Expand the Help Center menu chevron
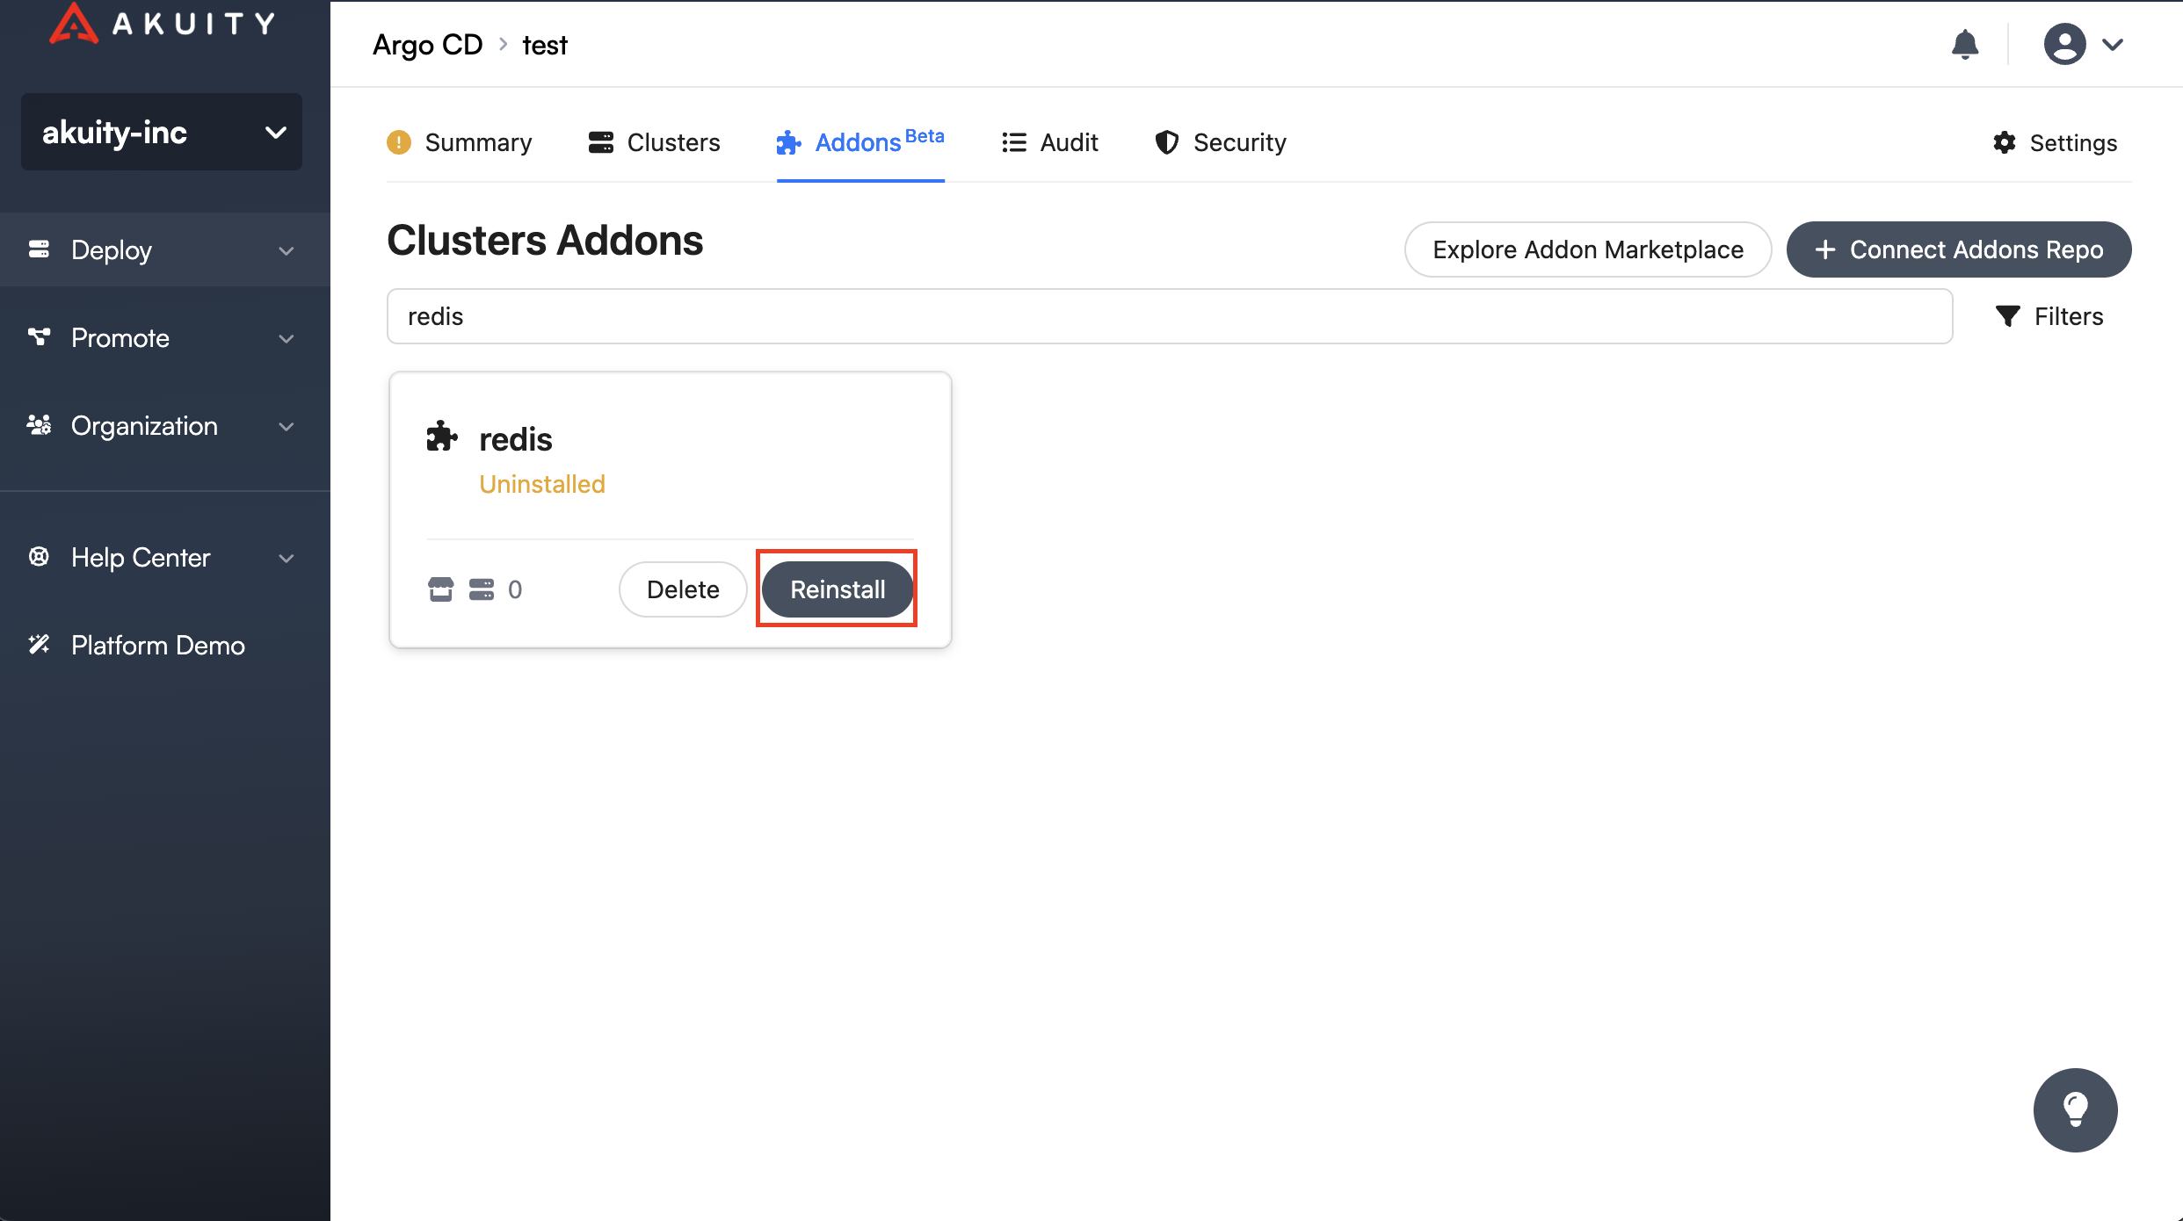The height and width of the screenshot is (1221, 2183). click(x=286, y=559)
